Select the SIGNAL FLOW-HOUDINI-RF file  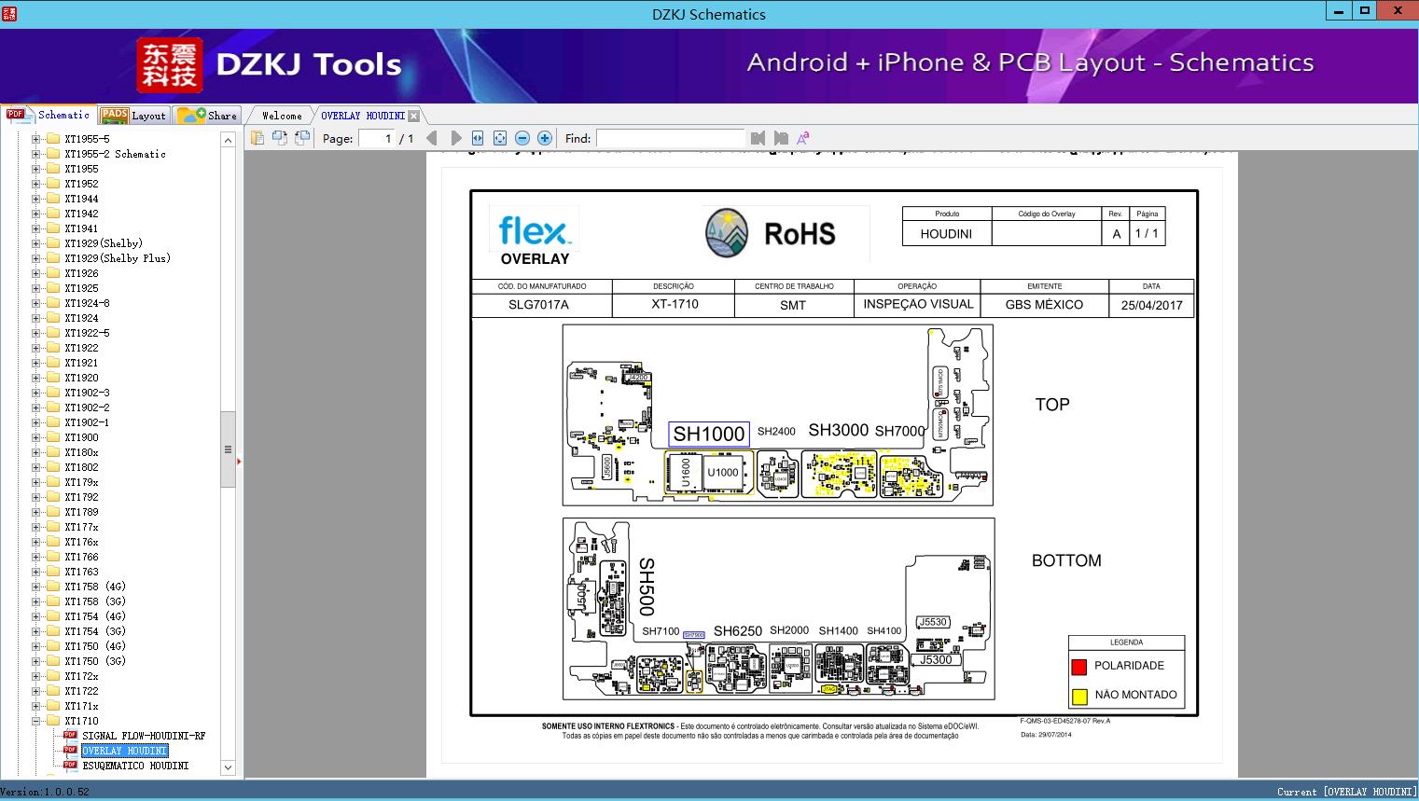pyautogui.click(x=144, y=736)
